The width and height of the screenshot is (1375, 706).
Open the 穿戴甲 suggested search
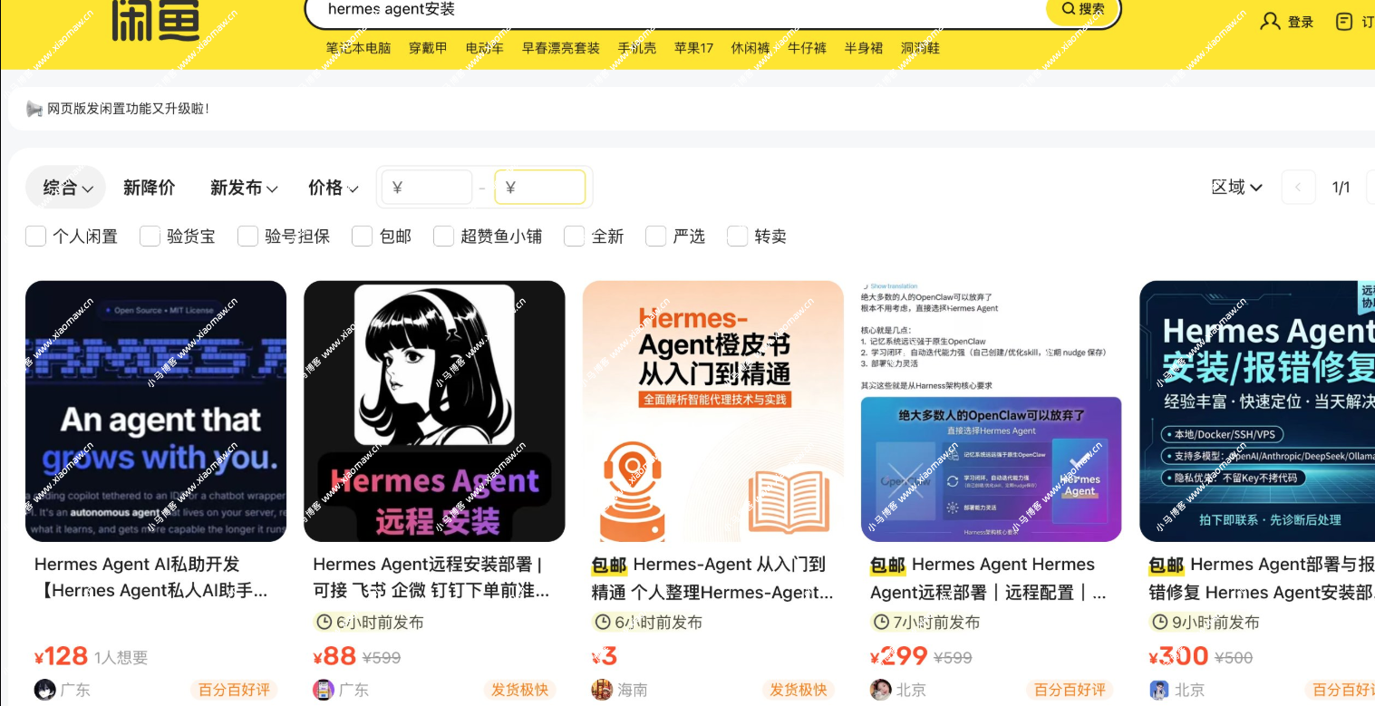click(x=428, y=48)
